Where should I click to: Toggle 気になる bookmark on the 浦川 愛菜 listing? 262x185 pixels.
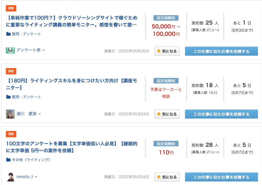point(167,114)
